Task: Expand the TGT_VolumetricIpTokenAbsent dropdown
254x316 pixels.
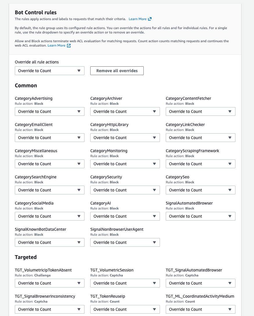Action: [x=49, y=283]
